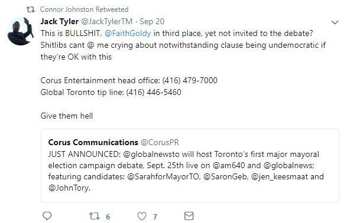Open direct message via envelope icon

[189, 216]
